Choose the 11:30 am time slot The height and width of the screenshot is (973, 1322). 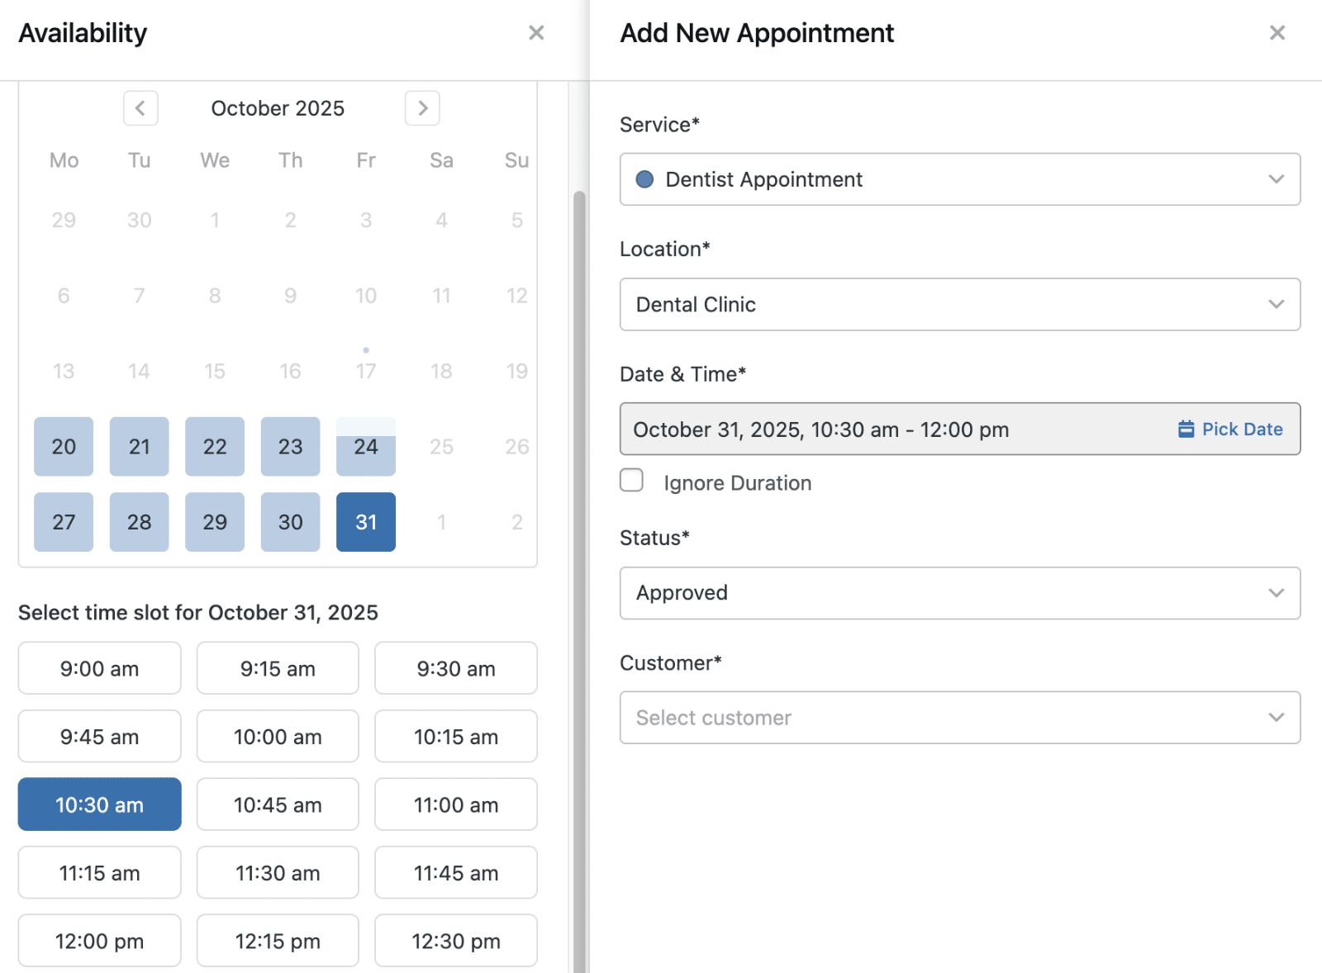278,872
